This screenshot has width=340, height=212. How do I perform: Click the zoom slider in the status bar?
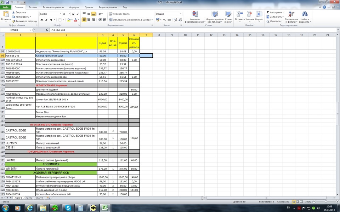click(326, 202)
